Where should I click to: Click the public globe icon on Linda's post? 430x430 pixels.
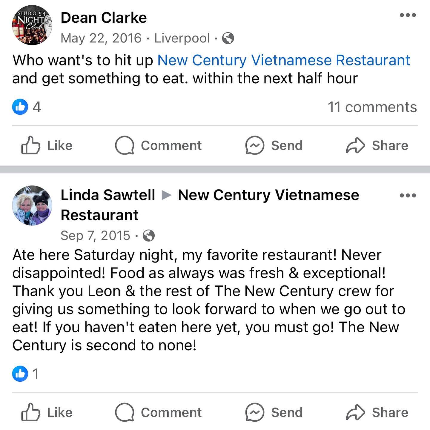[x=148, y=236]
